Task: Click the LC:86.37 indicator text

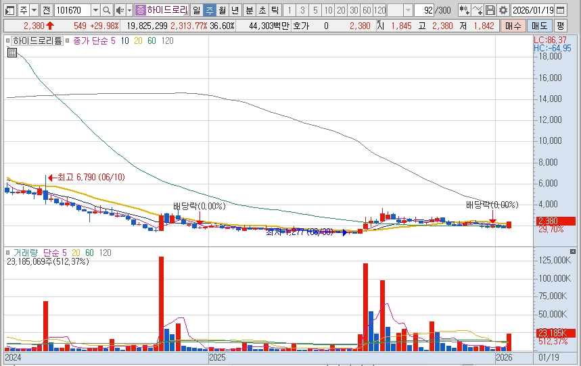Action: 551,40
